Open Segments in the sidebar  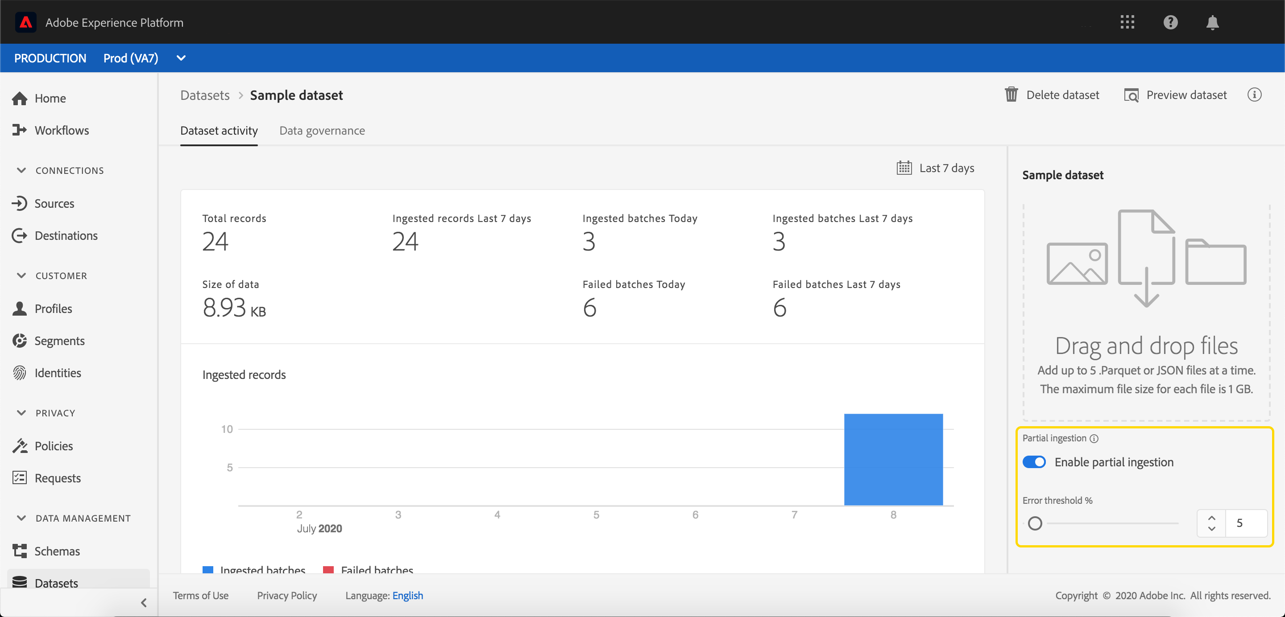59,341
